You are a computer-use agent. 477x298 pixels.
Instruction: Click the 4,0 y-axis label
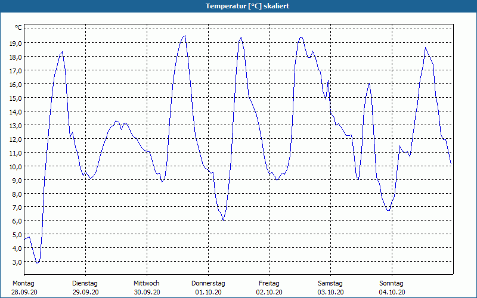click(x=17, y=249)
